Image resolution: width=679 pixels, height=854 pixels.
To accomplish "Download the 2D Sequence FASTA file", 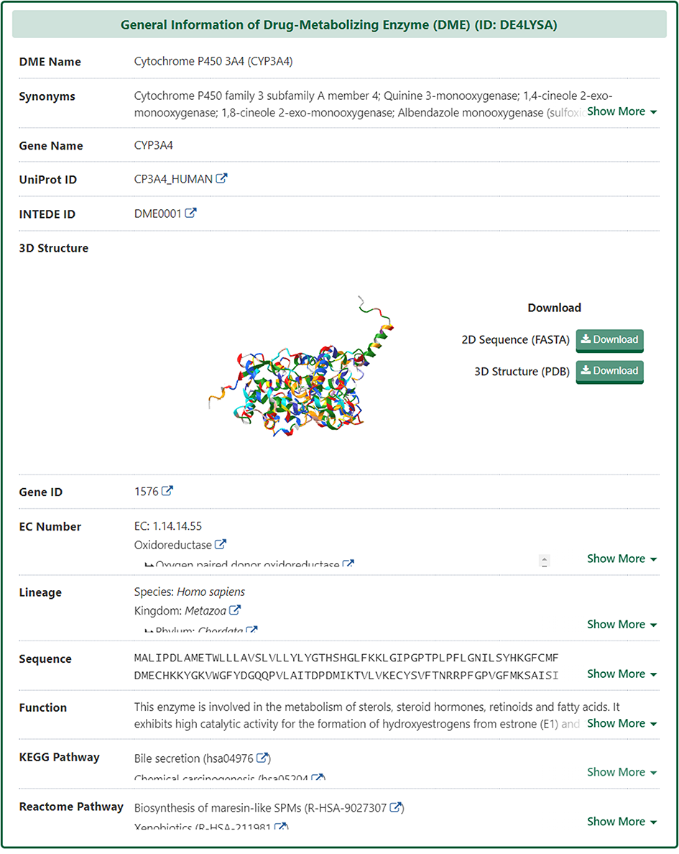I will [x=609, y=340].
